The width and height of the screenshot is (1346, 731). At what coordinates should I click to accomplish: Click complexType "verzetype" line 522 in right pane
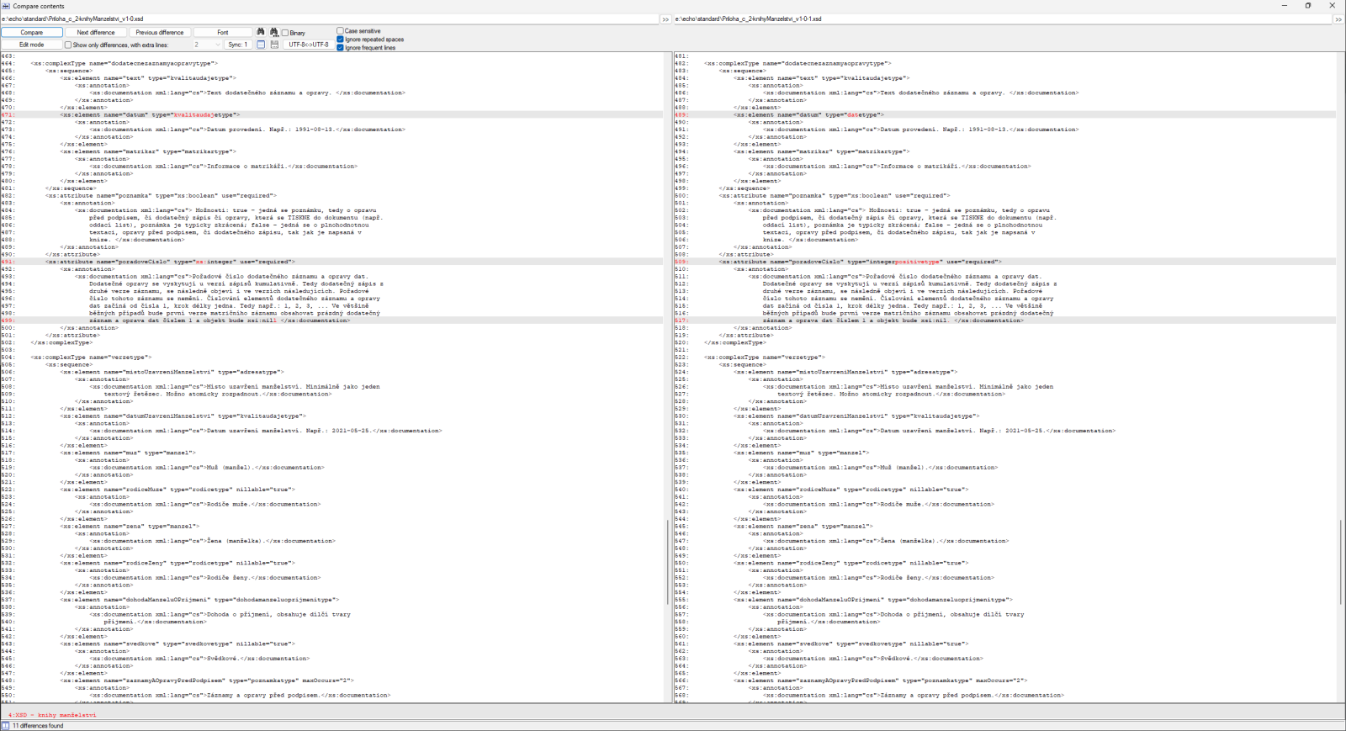765,358
